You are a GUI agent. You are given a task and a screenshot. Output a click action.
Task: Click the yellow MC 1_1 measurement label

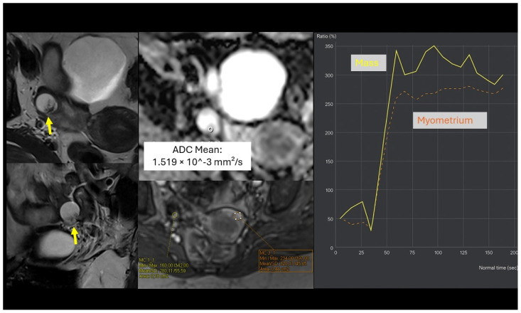(x=163, y=268)
